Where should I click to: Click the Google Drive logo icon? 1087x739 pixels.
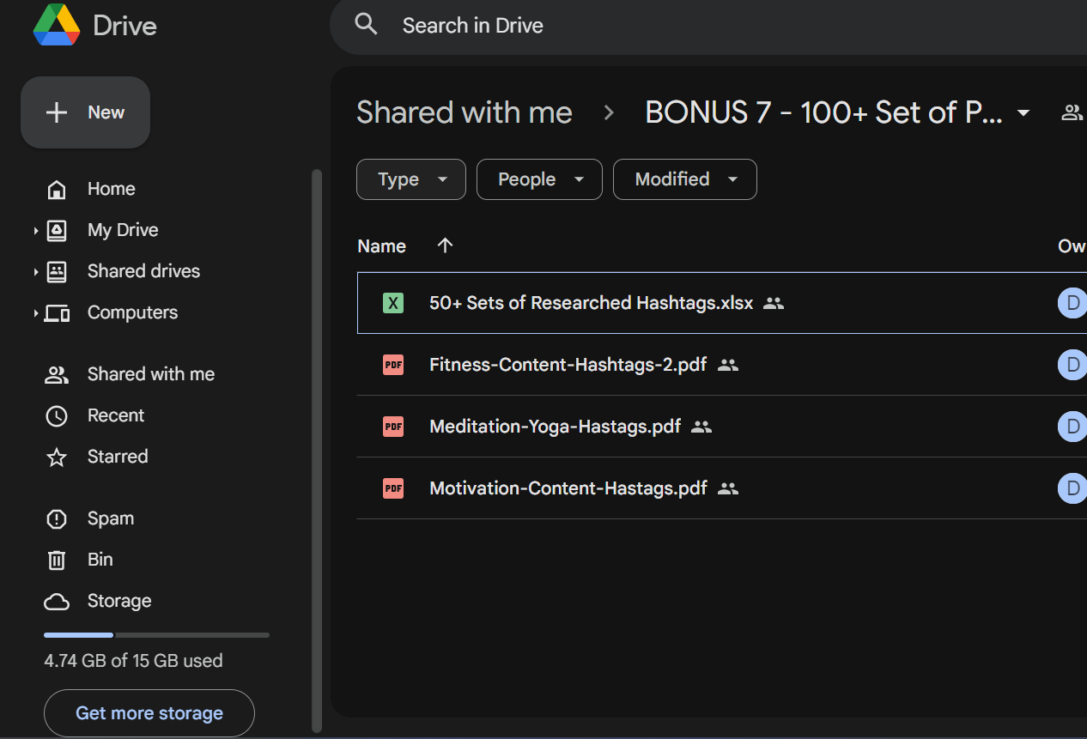click(57, 25)
